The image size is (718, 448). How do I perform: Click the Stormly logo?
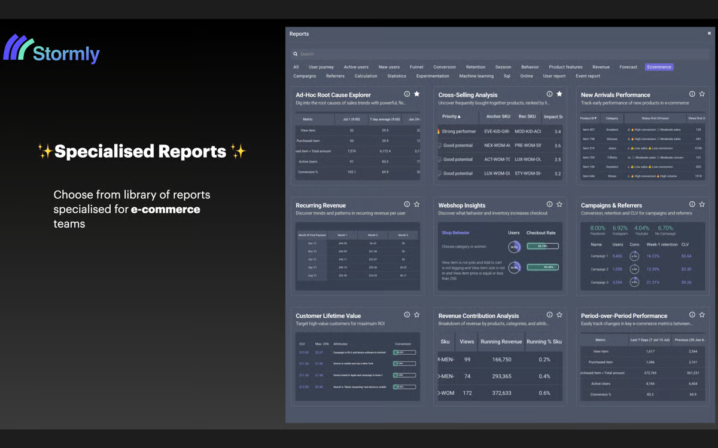[51, 49]
